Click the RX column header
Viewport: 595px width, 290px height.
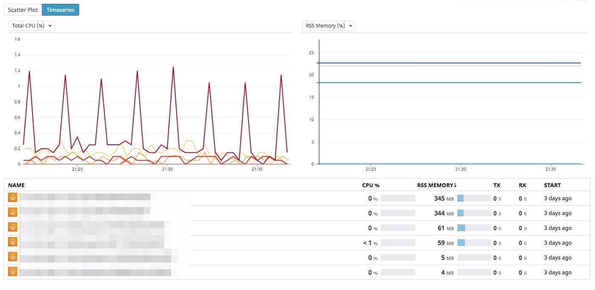[522, 185]
